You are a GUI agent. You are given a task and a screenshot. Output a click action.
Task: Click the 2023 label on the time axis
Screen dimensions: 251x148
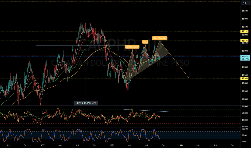[x=112, y=145]
